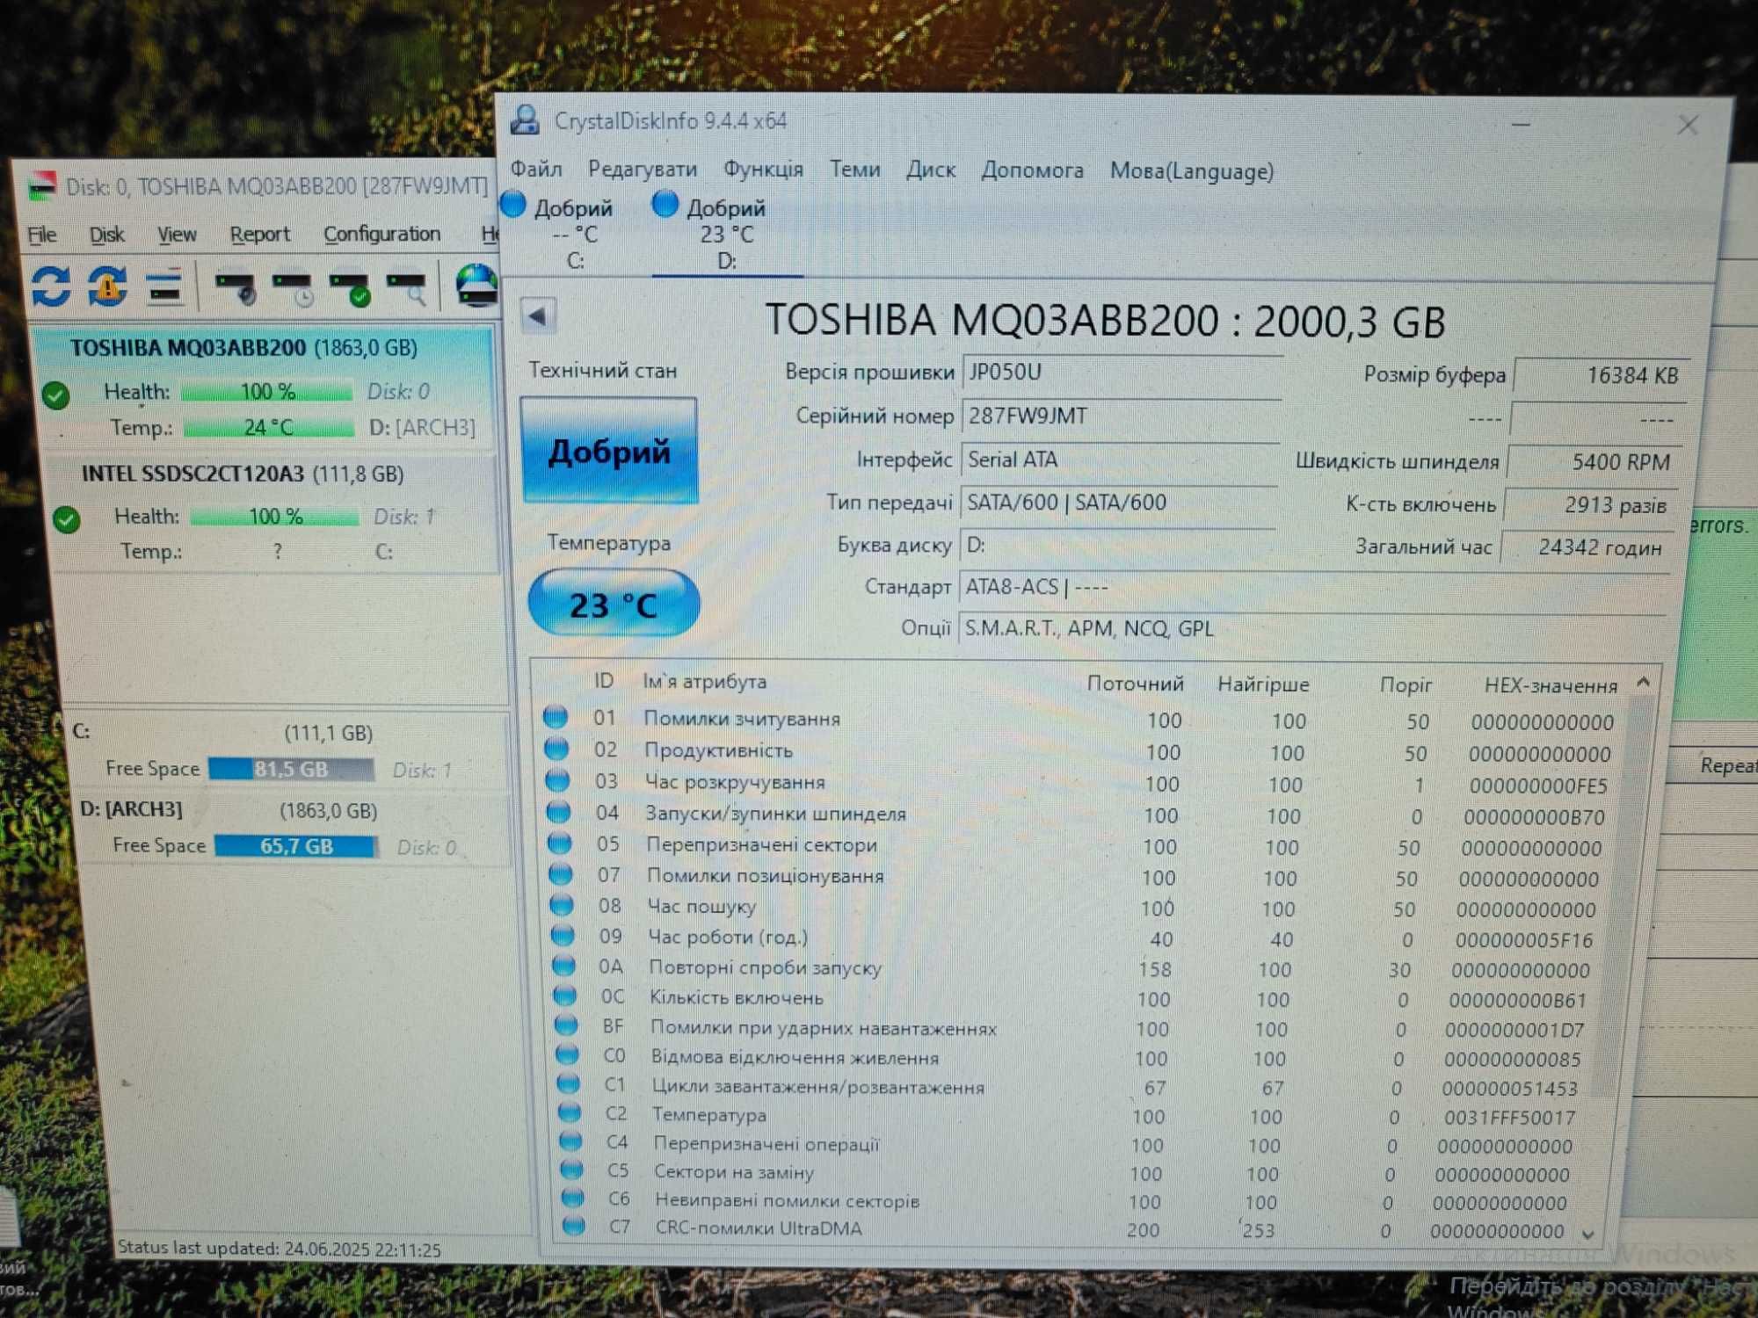Select INTEL SSDSC2CT120A3 in Hard Disk Sentinel disk list
Viewport: 1758px width, 1318px height.
coord(272,514)
